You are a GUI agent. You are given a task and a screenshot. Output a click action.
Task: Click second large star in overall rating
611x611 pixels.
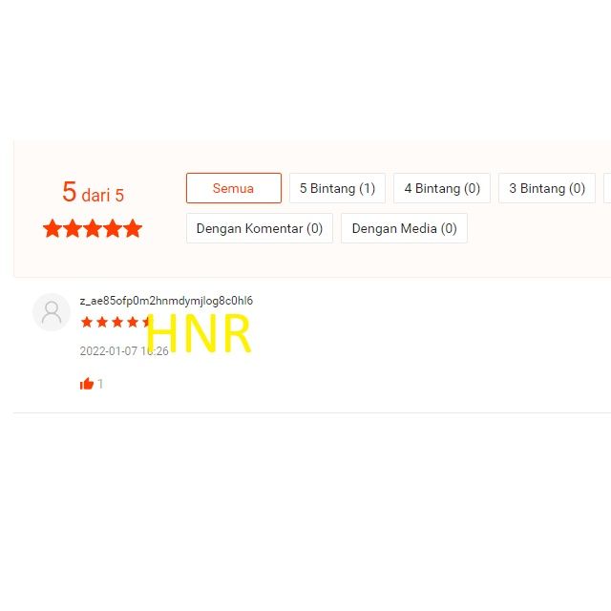click(x=73, y=228)
